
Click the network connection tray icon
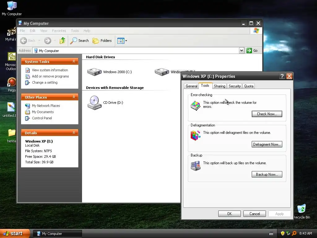point(288,233)
